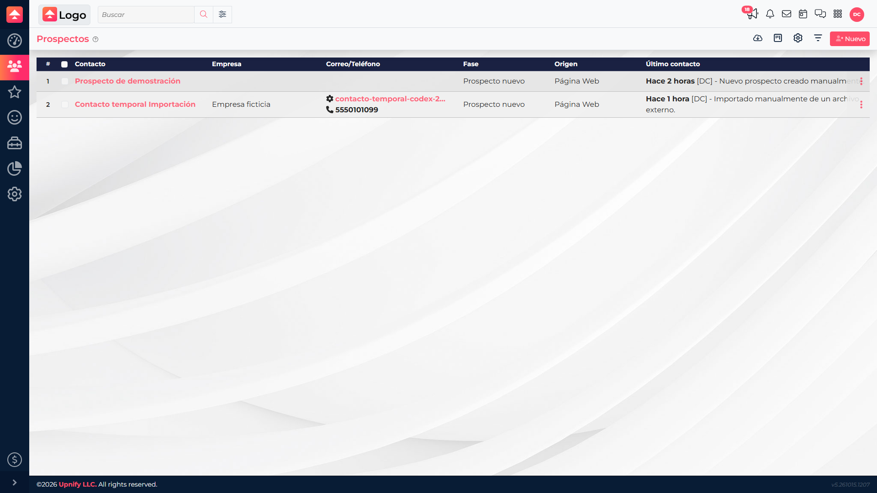Open the pie chart reports icon
This screenshot has height=493, width=877.
(x=15, y=168)
